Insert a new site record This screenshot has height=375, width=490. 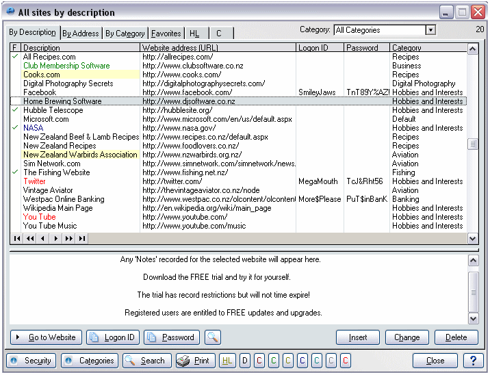pos(358,337)
